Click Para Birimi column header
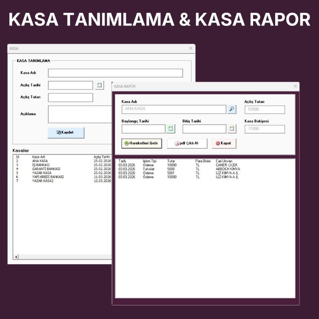 203,161
